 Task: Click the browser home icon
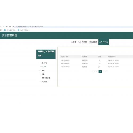point(10,27)
